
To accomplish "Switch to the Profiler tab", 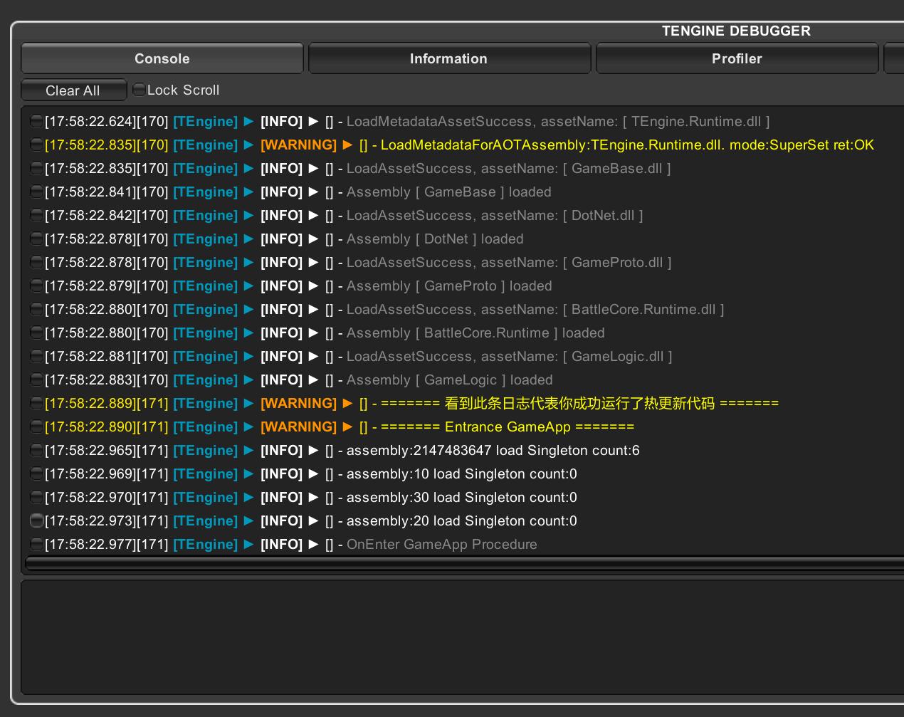I will (737, 58).
